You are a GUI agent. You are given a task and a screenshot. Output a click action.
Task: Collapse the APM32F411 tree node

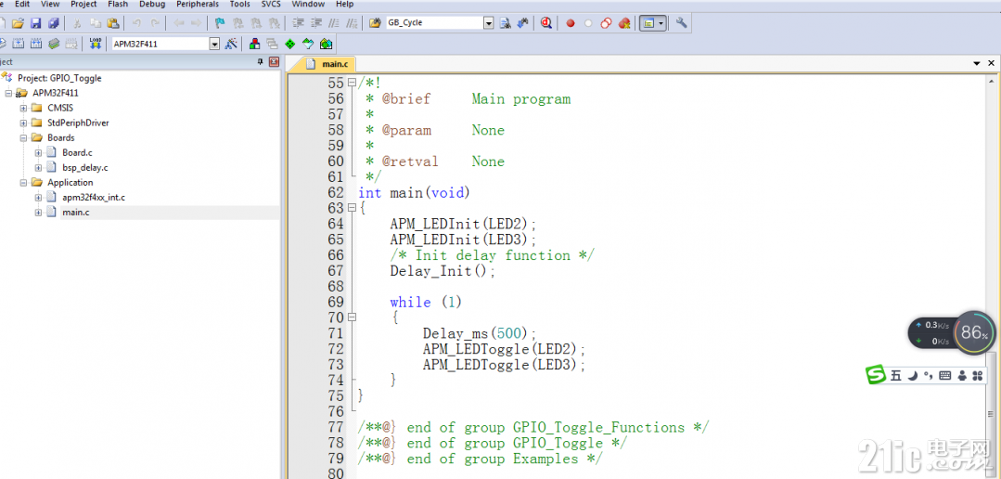point(8,93)
